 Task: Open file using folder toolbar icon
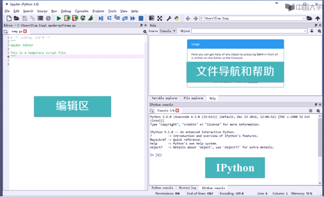[17, 18]
